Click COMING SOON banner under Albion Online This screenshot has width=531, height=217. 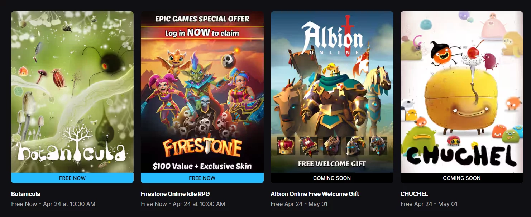point(332,178)
